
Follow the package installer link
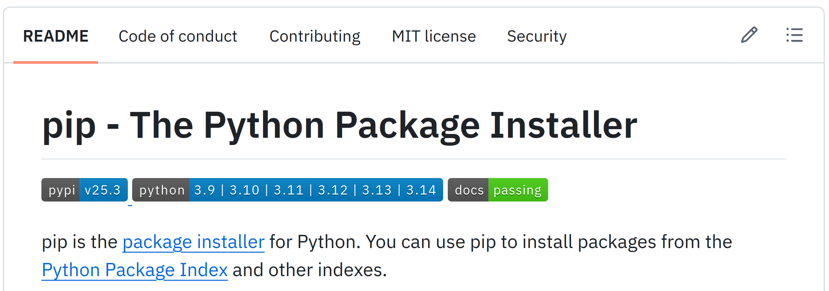click(193, 242)
